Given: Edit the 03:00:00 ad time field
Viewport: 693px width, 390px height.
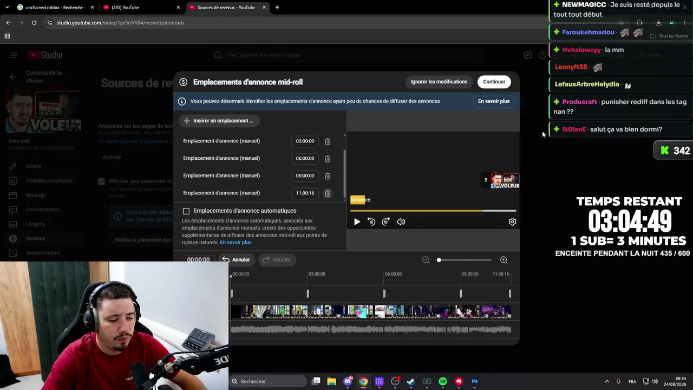Looking at the screenshot, I should point(305,141).
